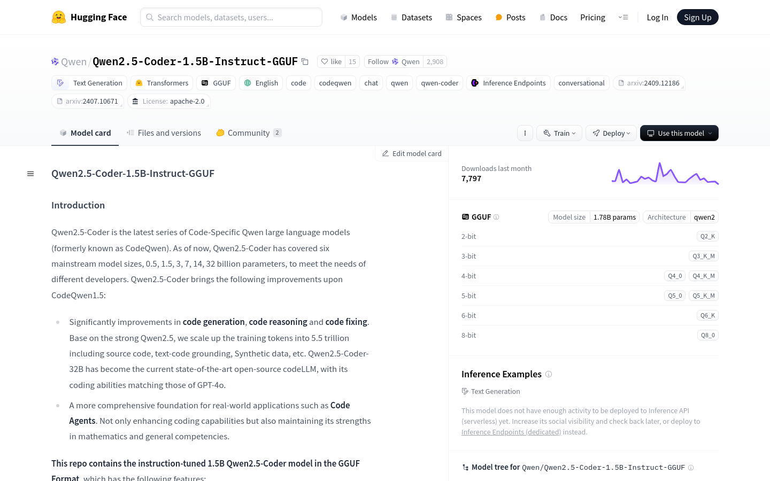
Task: Click the like count 15
Action: pos(352,61)
